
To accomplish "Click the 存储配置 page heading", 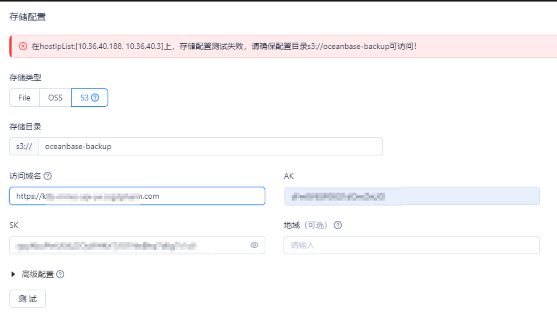I will tap(27, 17).
